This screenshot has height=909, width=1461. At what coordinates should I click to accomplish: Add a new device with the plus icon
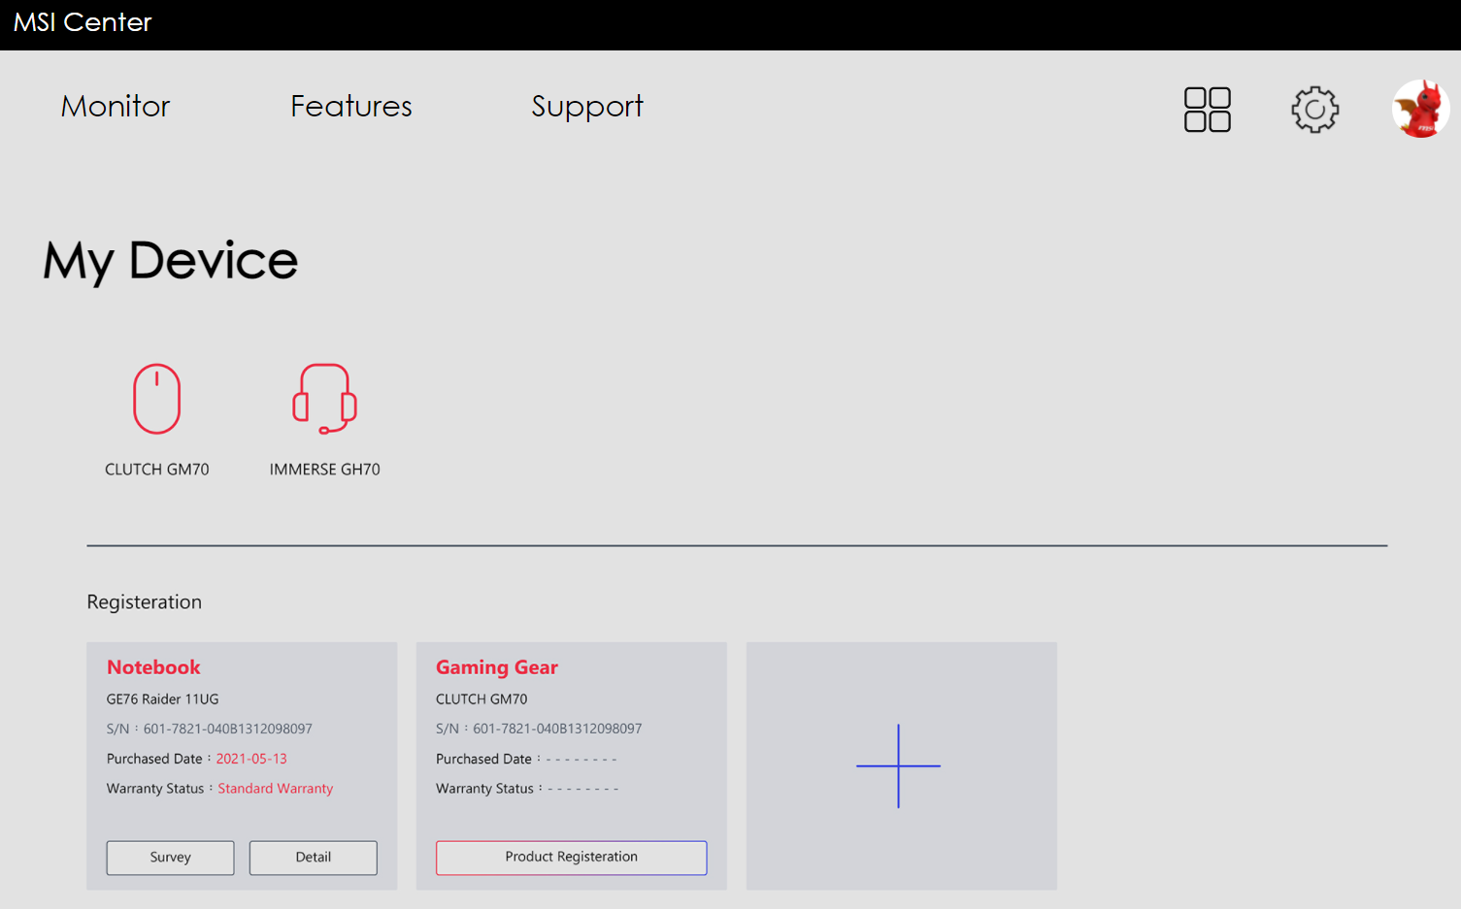899,765
